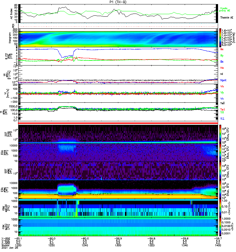Click the "1400" time tick label
This screenshot has height=252, width=236.
[x=218, y=245]
